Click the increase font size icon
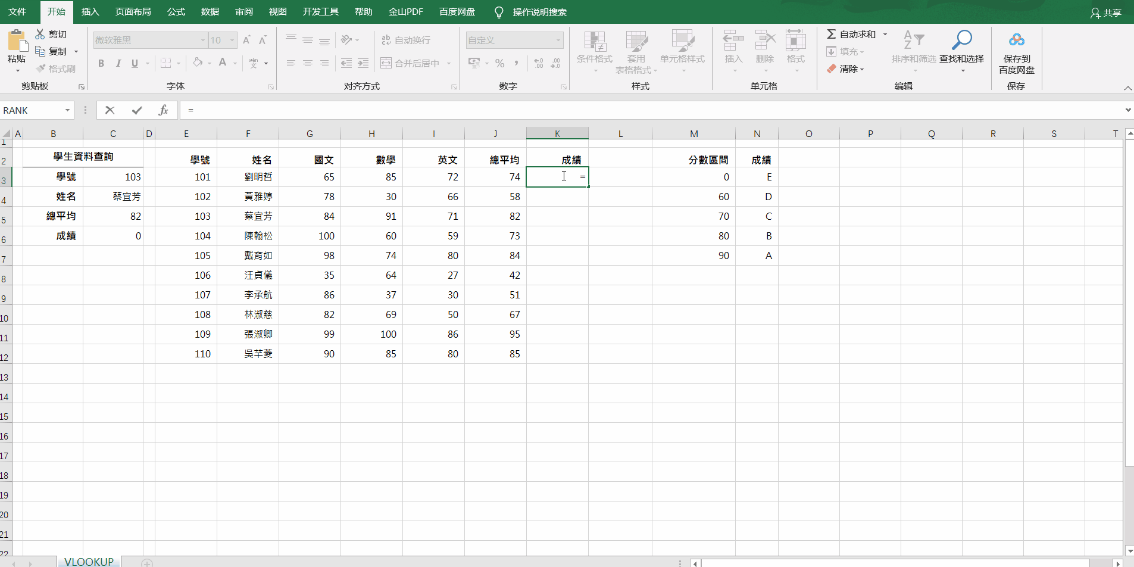 coord(246,40)
